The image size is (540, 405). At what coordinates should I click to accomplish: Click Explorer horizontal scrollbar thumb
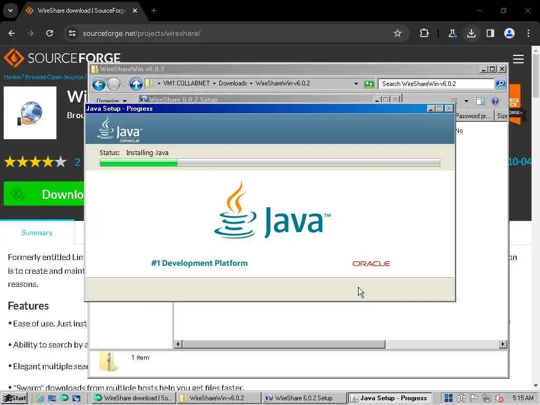point(284,344)
